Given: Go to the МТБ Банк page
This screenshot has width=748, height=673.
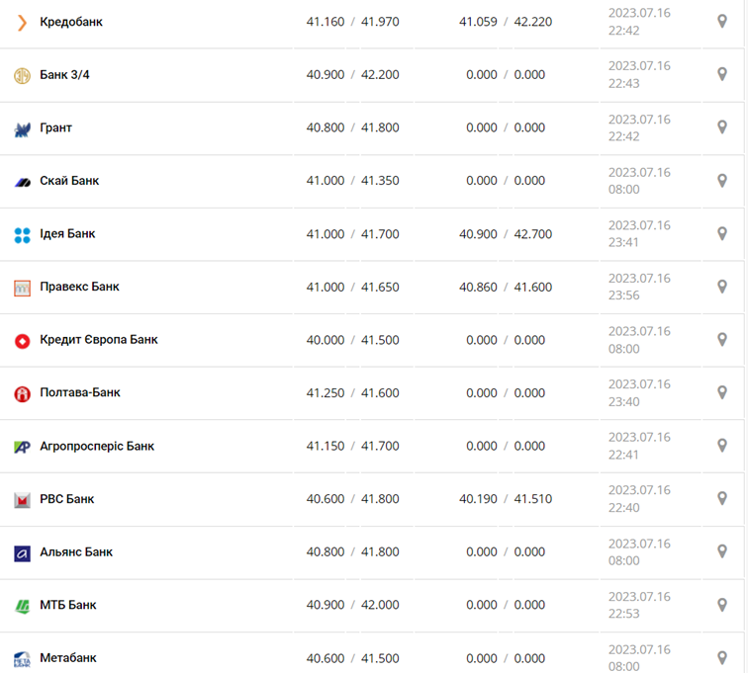Looking at the screenshot, I should [68, 605].
